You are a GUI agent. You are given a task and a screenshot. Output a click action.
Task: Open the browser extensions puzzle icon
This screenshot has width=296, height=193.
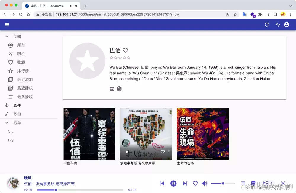pyautogui.click(x=260, y=14)
